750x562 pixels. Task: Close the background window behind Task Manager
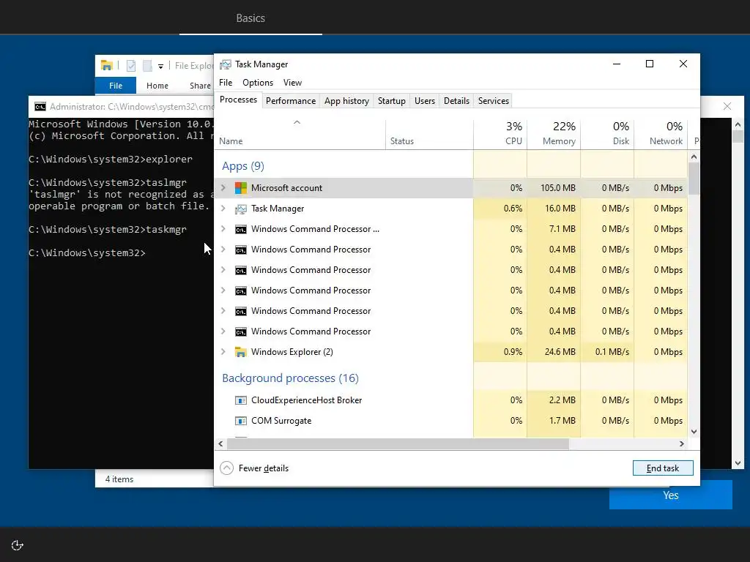pyautogui.click(x=727, y=106)
